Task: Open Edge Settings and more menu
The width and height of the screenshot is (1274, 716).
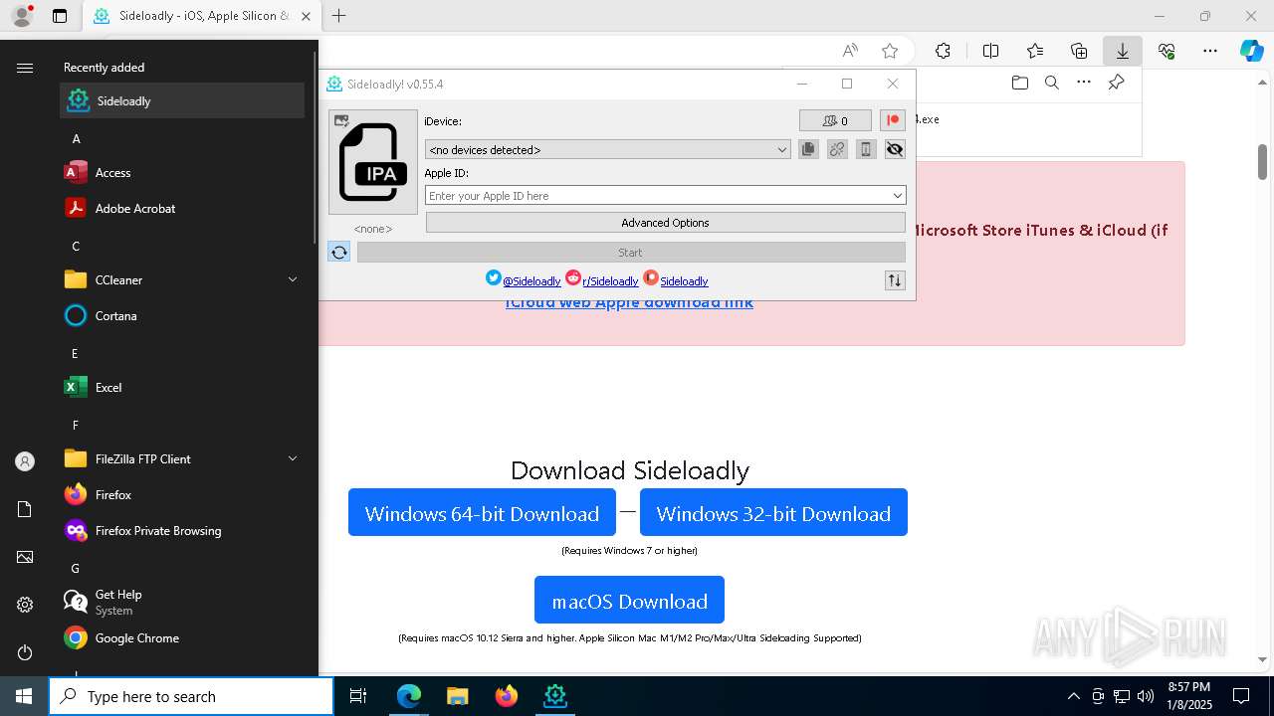Action: [1210, 51]
